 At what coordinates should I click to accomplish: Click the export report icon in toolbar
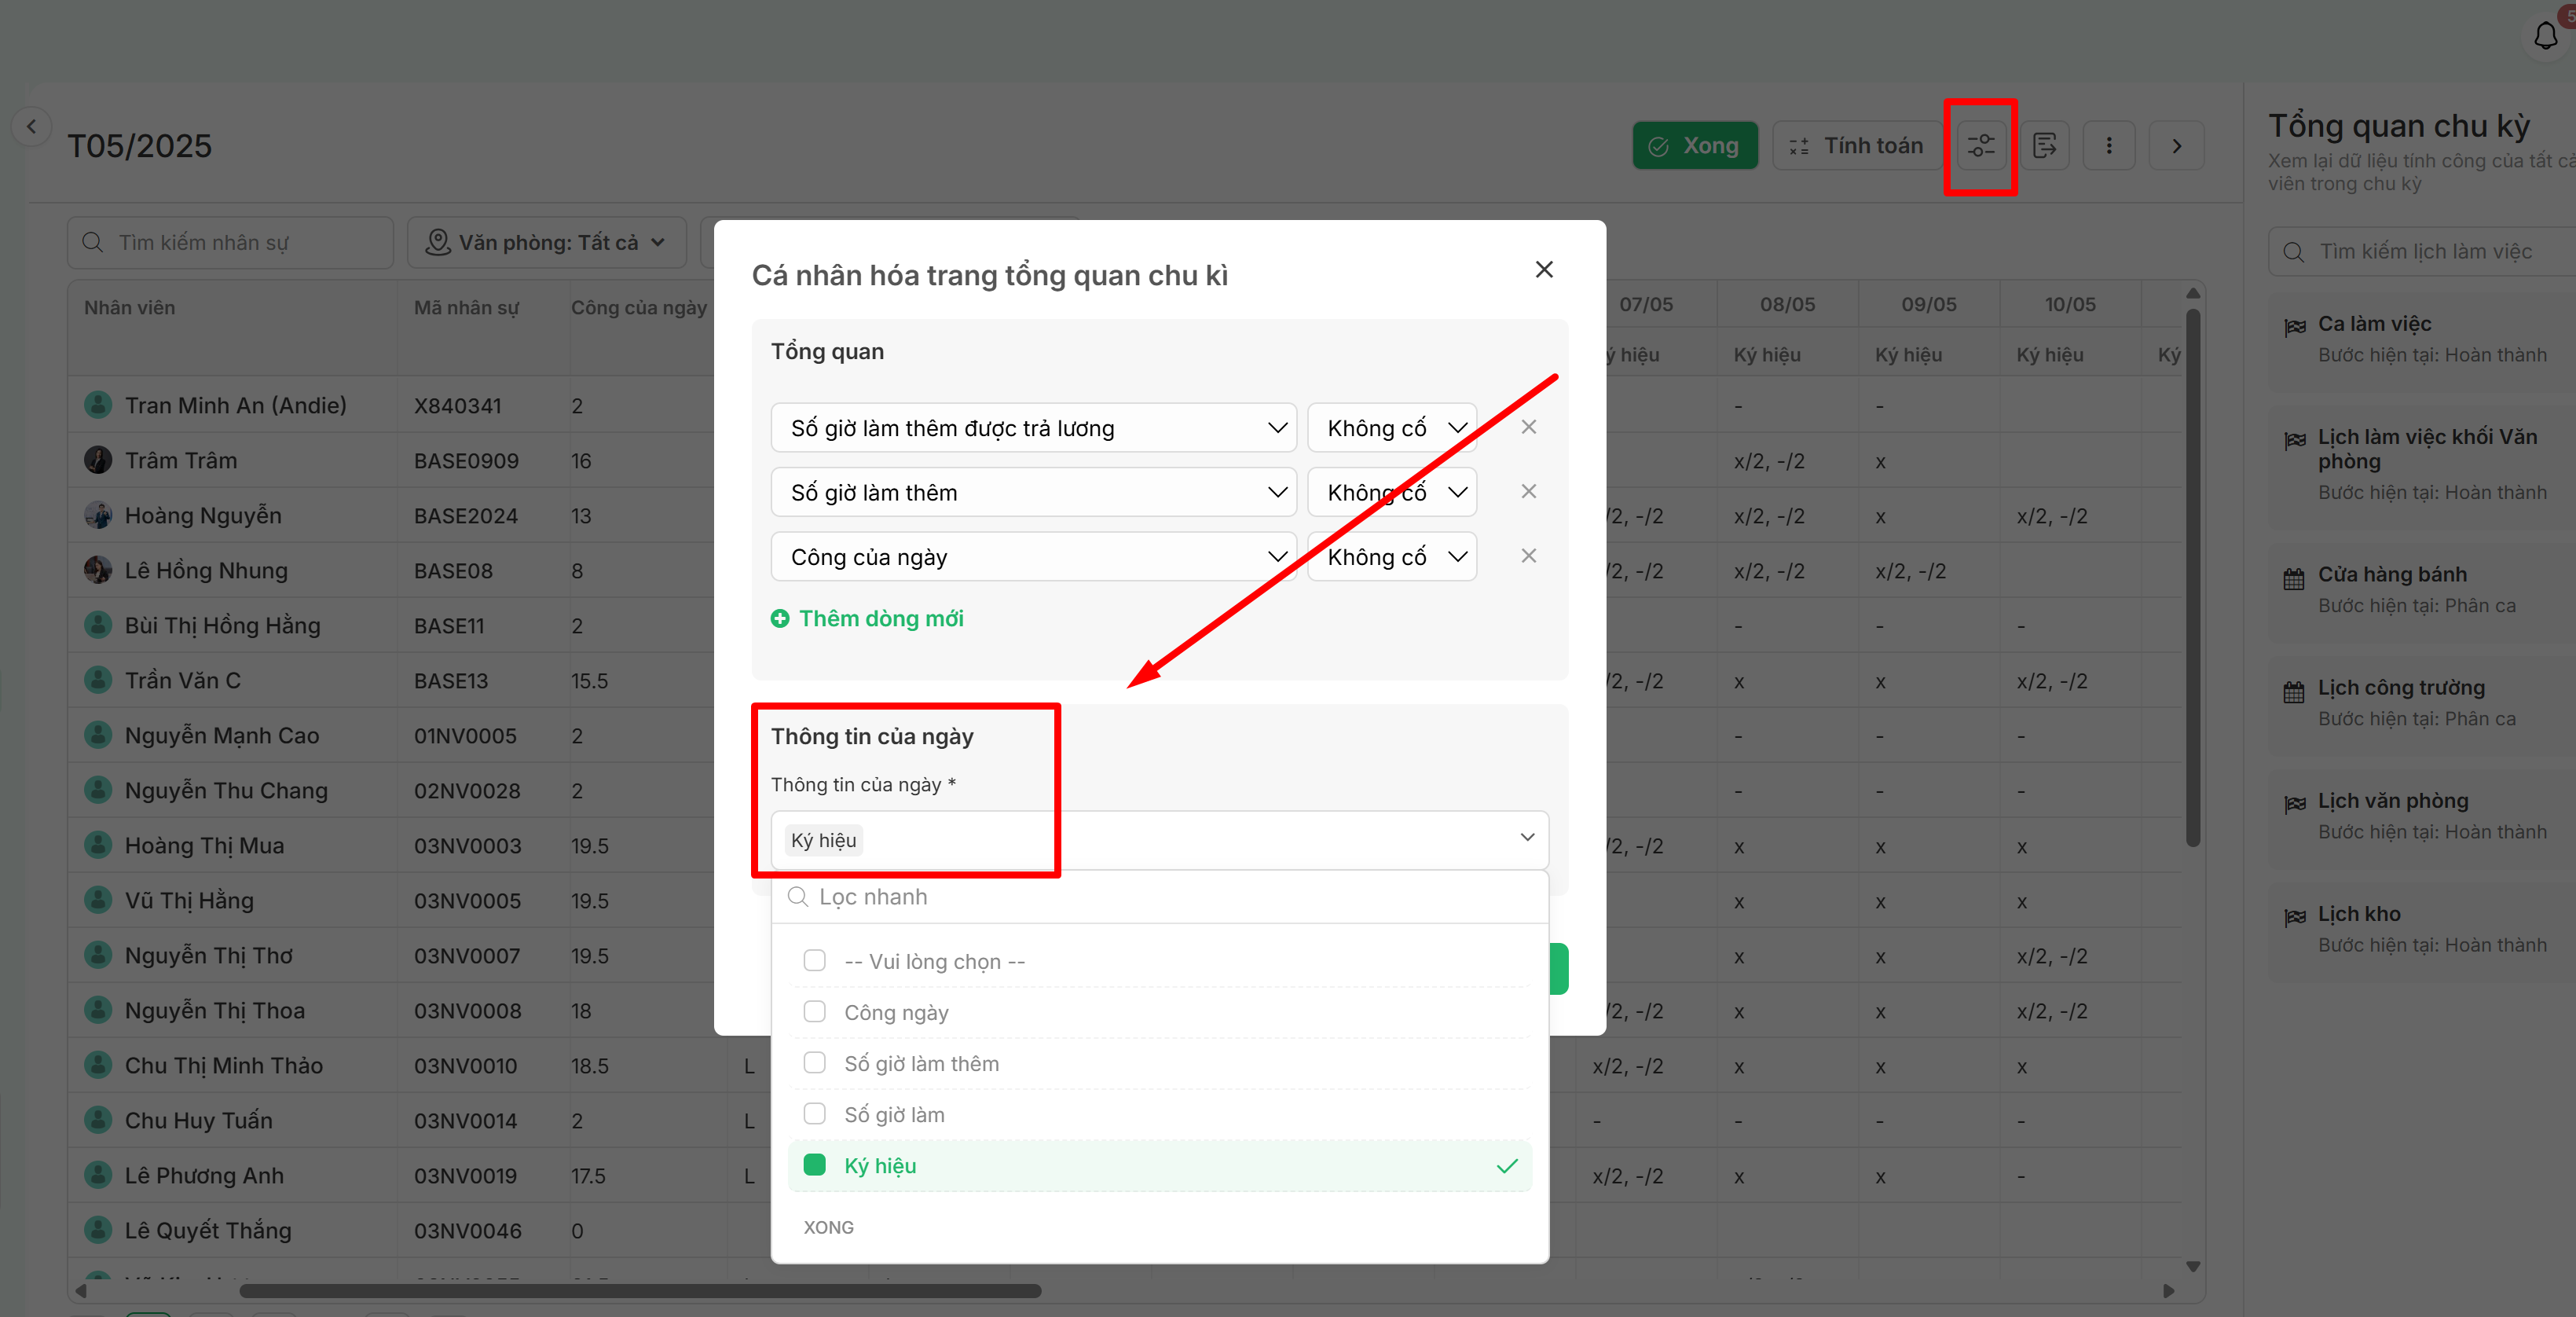[2044, 146]
